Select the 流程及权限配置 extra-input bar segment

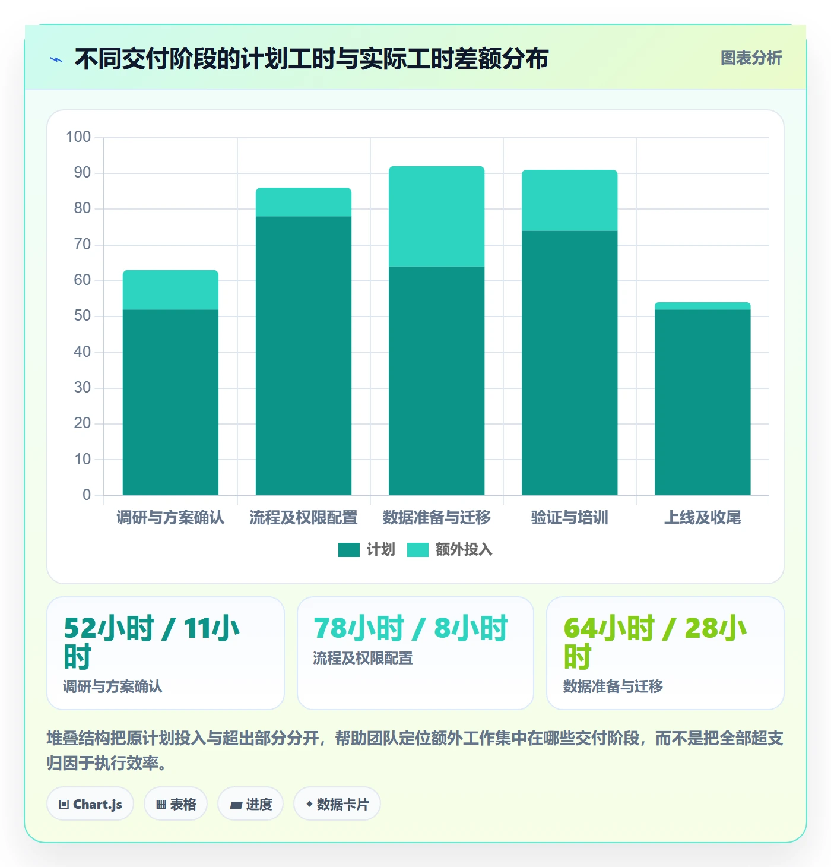(x=303, y=202)
